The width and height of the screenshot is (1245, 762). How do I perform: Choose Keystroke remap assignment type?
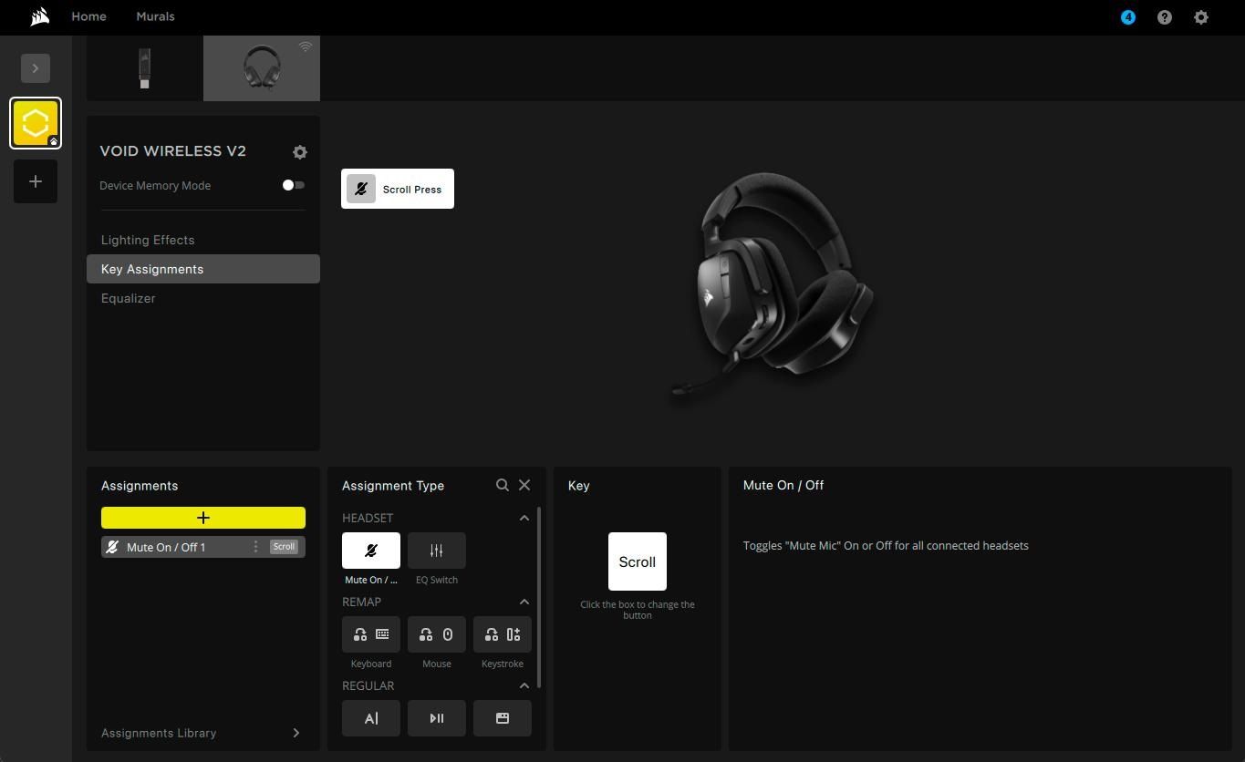(503, 634)
